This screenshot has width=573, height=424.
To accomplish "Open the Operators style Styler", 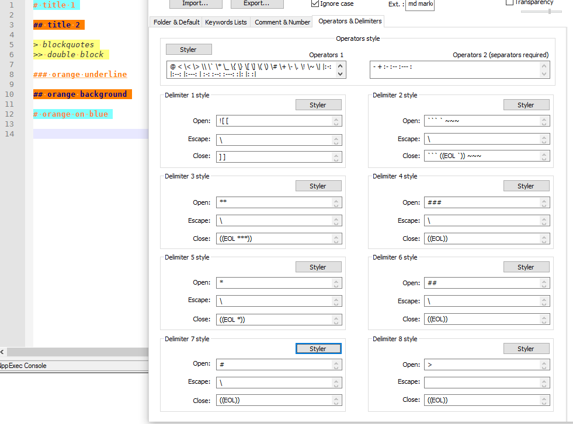I will 189,50.
